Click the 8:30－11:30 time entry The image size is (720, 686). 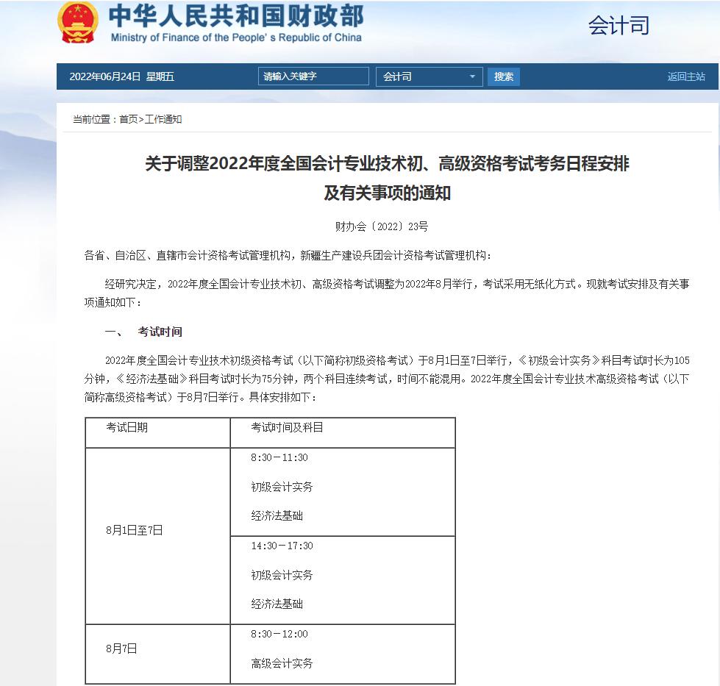click(x=279, y=457)
